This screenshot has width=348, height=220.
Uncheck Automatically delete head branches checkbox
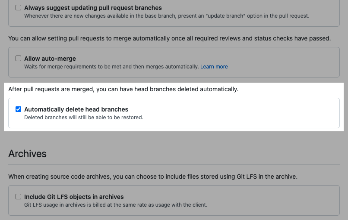coord(19,109)
